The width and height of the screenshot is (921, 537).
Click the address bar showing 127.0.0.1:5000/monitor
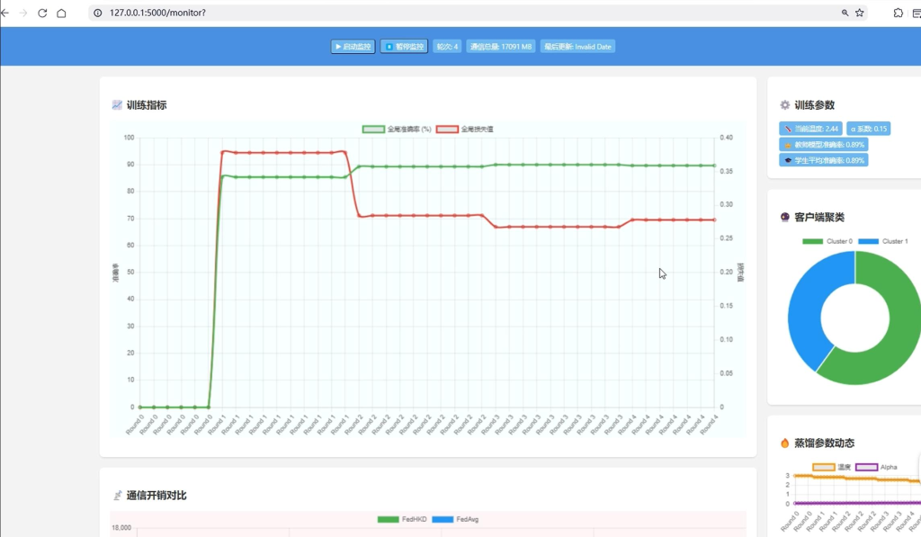(x=450, y=13)
